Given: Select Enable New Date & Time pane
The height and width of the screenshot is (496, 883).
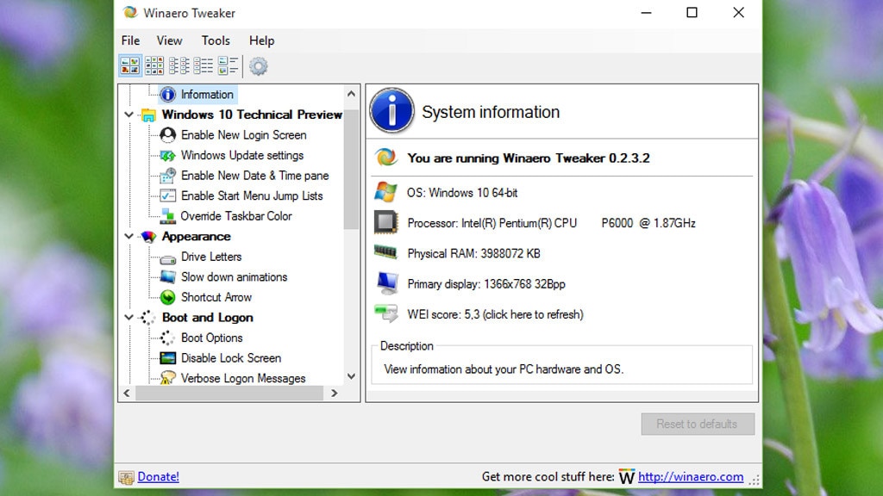Looking at the screenshot, I should coord(254,176).
